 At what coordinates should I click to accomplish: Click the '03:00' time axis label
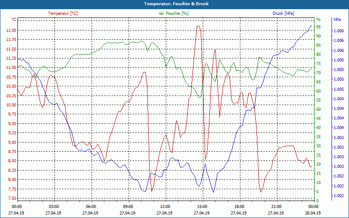pos(53,206)
